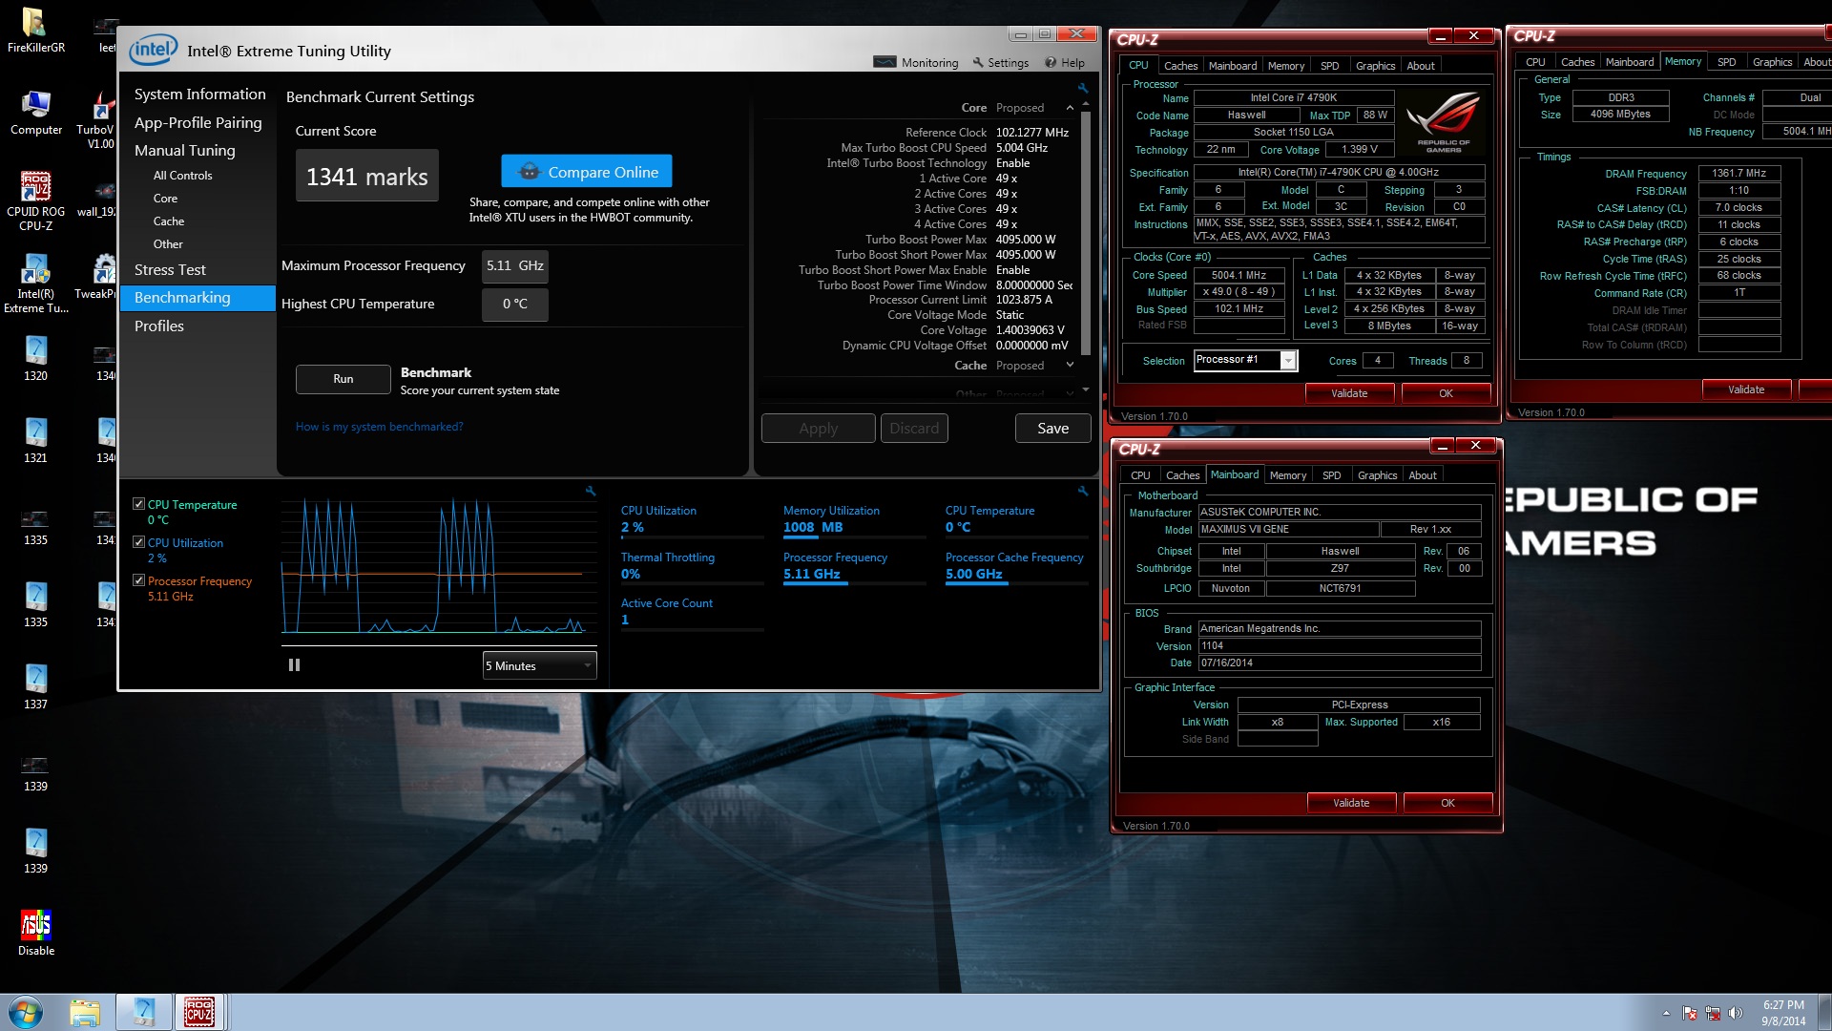Open the volume control in the system tray
Viewport: 1832px width, 1031px height.
click(1736, 1013)
